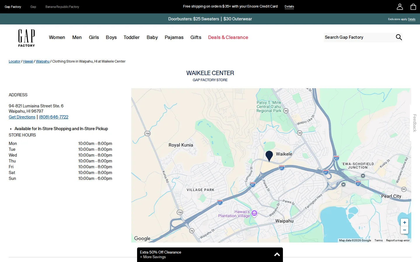Viewport: 420px width, 262px height.
Task: Open the Toddler menu
Action: 132,37
